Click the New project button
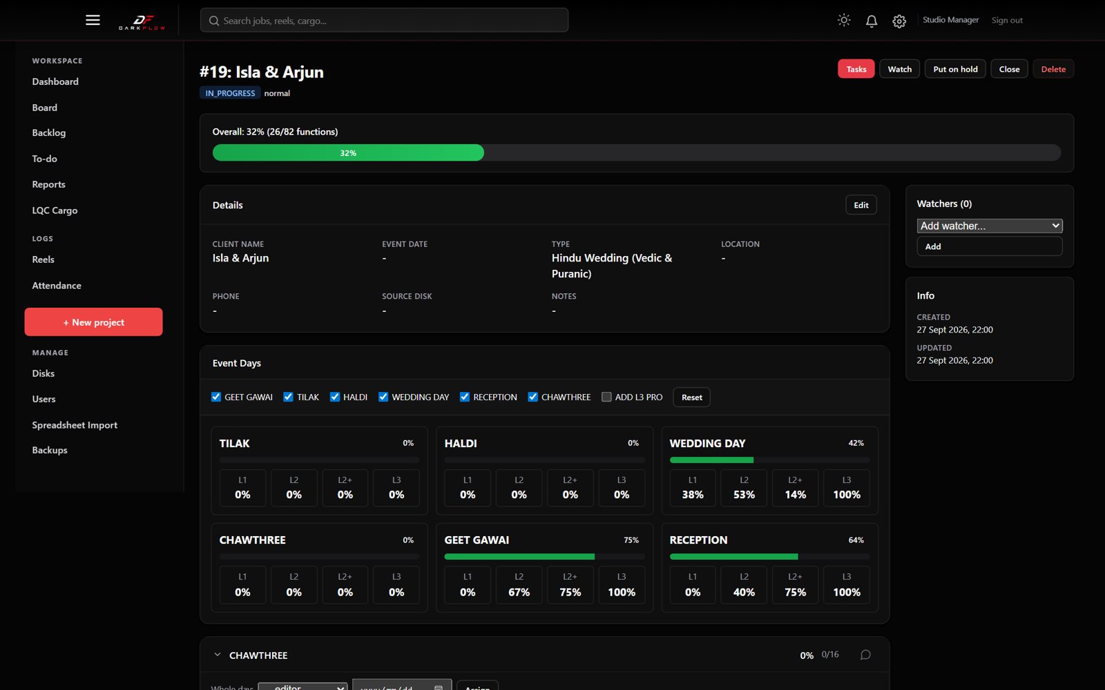The height and width of the screenshot is (690, 1105). tap(94, 322)
